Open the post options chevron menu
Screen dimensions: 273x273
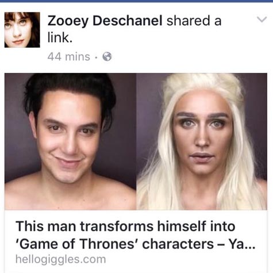[262, 20]
